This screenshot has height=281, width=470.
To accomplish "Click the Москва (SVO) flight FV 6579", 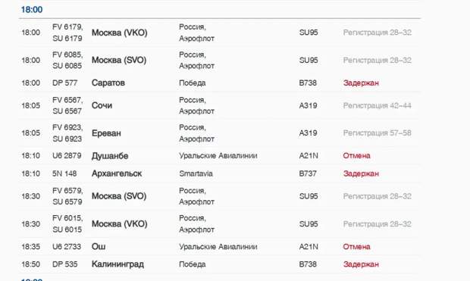I will 219,196.
